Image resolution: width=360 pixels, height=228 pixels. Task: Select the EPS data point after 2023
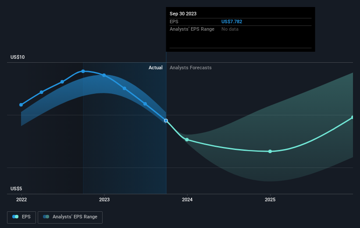click(x=125, y=89)
